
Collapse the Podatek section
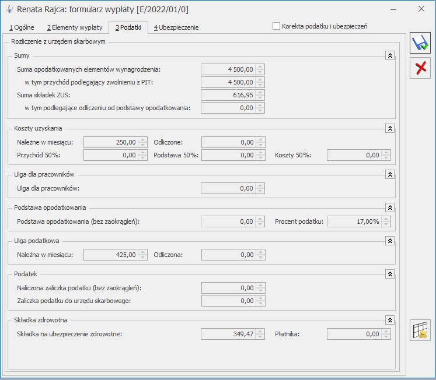[390, 275]
